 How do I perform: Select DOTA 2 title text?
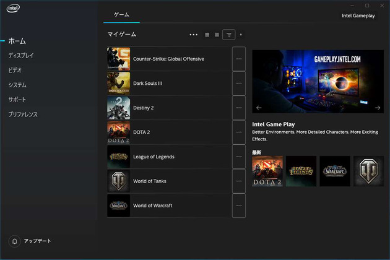(142, 132)
